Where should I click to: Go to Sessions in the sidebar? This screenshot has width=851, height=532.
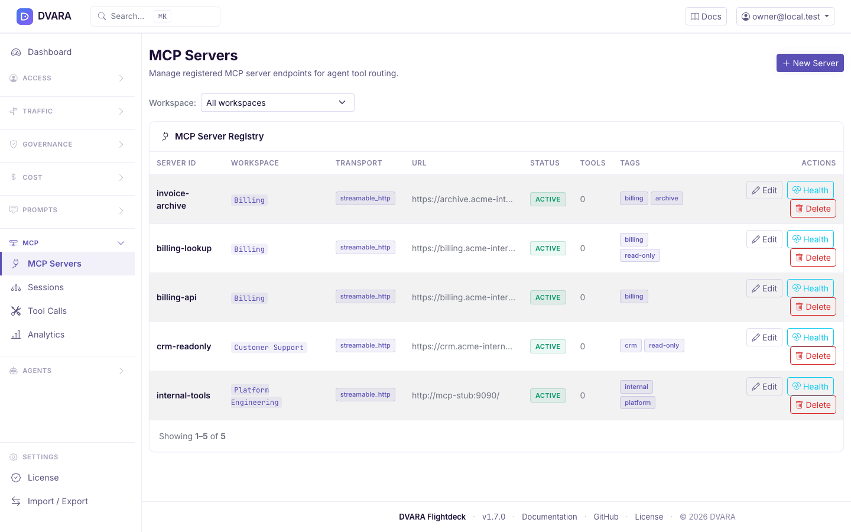(67, 287)
